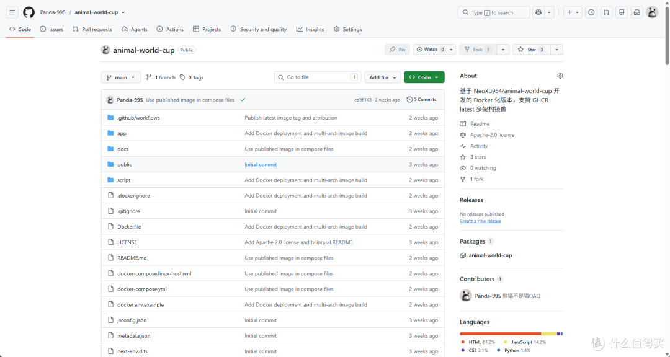Click the red HTML segment of language bar
Viewport: 670px width, 357px height.
coord(501,333)
